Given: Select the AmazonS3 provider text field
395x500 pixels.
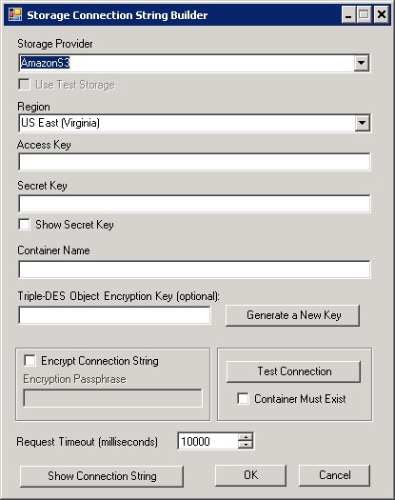Looking at the screenshot, I should click(187, 63).
